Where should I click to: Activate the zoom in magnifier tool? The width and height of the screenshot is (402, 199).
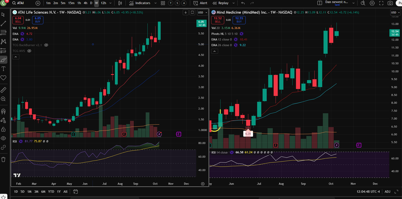(3, 99)
